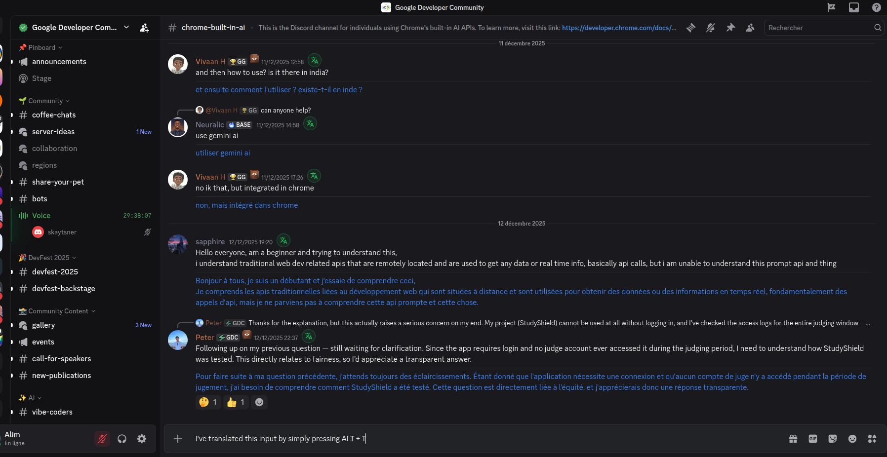Viewport: 887px width, 457px height.
Task: Show pinned messages
Action: pyautogui.click(x=731, y=28)
